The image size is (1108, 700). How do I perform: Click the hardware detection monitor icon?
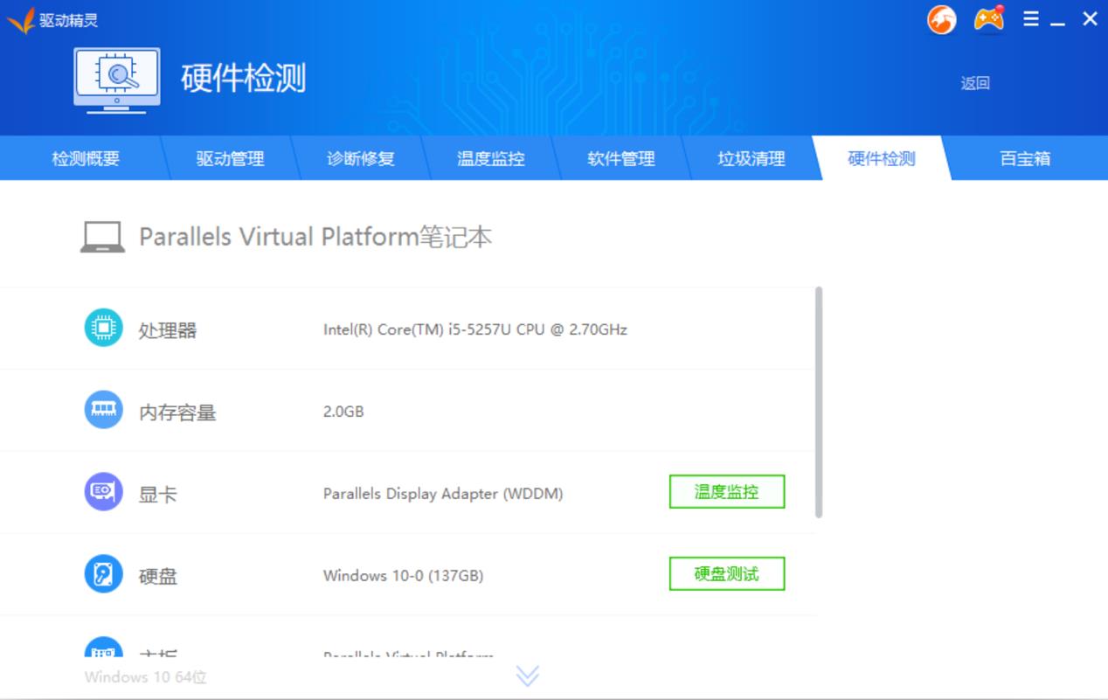point(117,80)
